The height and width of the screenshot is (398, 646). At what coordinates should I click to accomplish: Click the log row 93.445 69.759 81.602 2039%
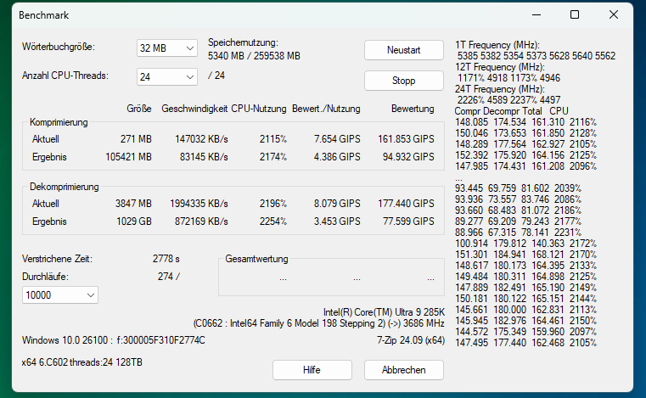(x=519, y=188)
